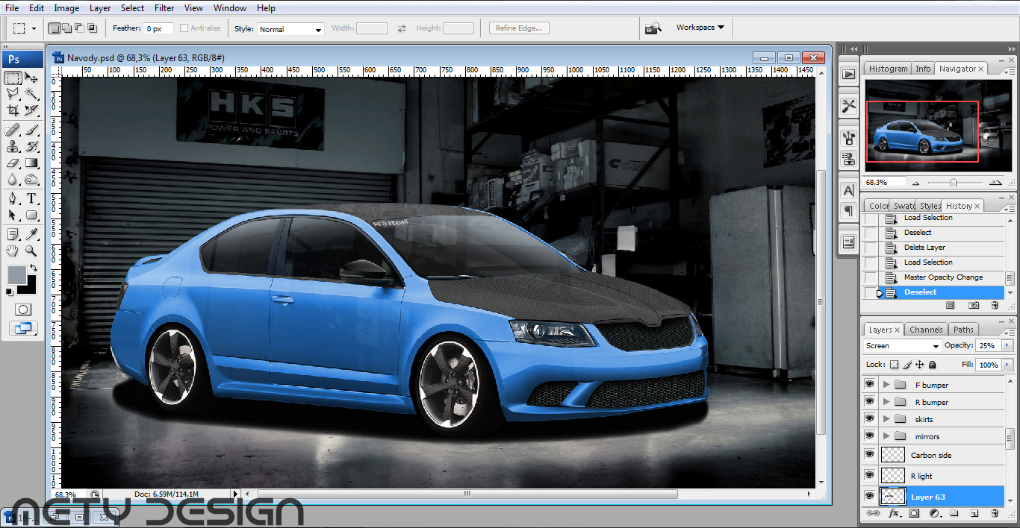Select the Brush tool

pos(31,130)
